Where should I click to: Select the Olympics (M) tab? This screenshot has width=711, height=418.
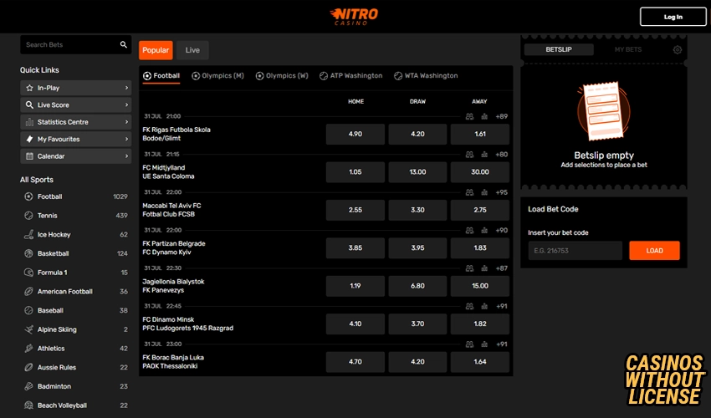[217, 76]
